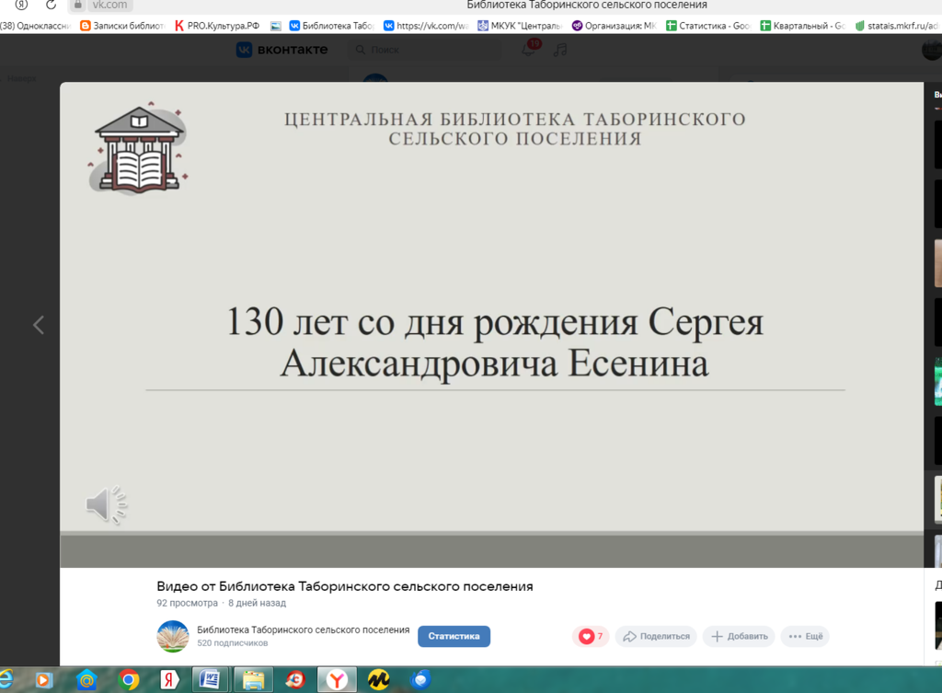This screenshot has height=693, width=942.
Task: Go to the previous video with left arrow
Action: [39, 325]
